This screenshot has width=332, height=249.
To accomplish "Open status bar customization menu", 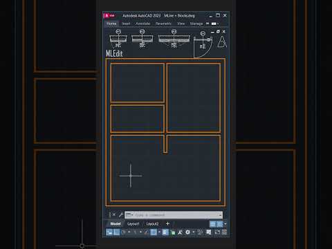I will [x=224, y=232].
